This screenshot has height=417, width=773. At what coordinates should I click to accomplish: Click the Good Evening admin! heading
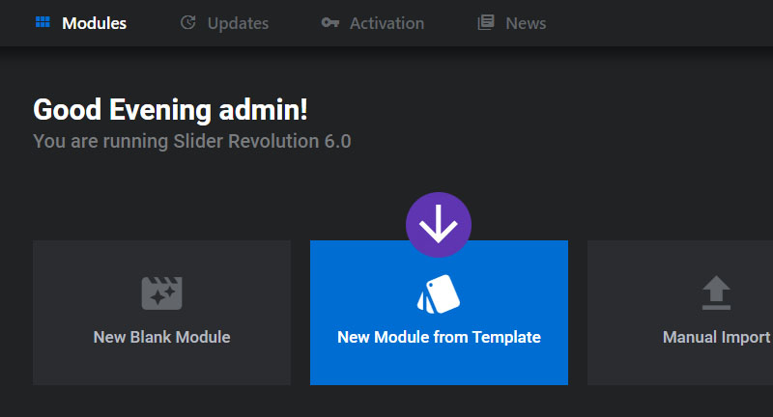[x=170, y=109]
